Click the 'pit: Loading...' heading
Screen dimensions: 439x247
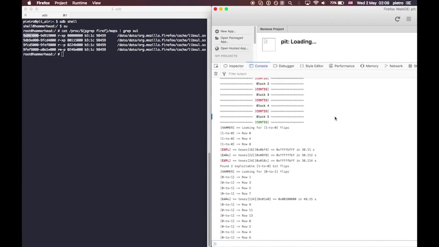[298, 42]
